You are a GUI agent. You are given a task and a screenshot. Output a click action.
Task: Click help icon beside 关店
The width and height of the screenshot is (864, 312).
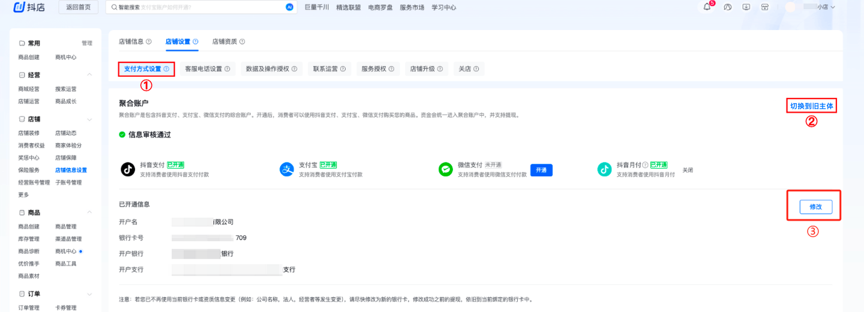(x=476, y=69)
